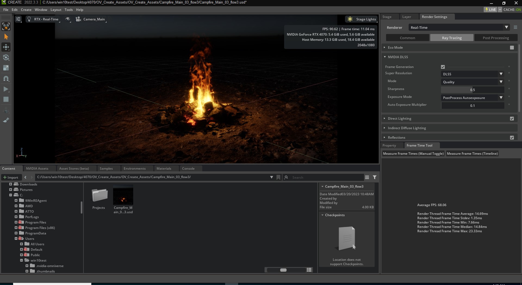Click Measure Frame Times (Manual Toggle)

pos(413,154)
